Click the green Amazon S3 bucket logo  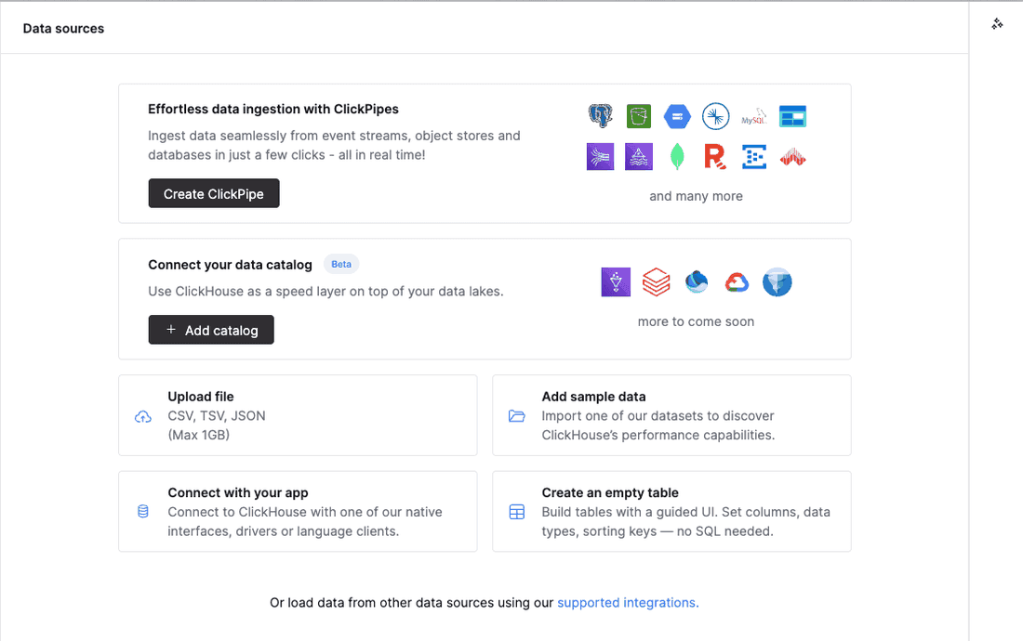639,117
